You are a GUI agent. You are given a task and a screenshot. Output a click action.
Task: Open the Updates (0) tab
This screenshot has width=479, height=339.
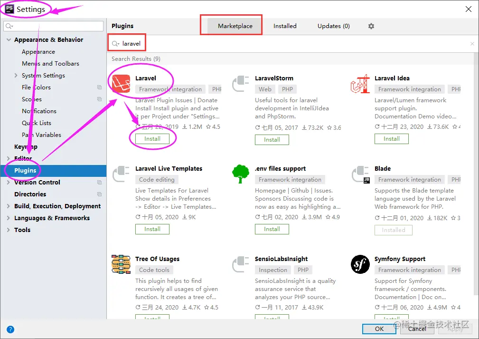tap(334, 26)
